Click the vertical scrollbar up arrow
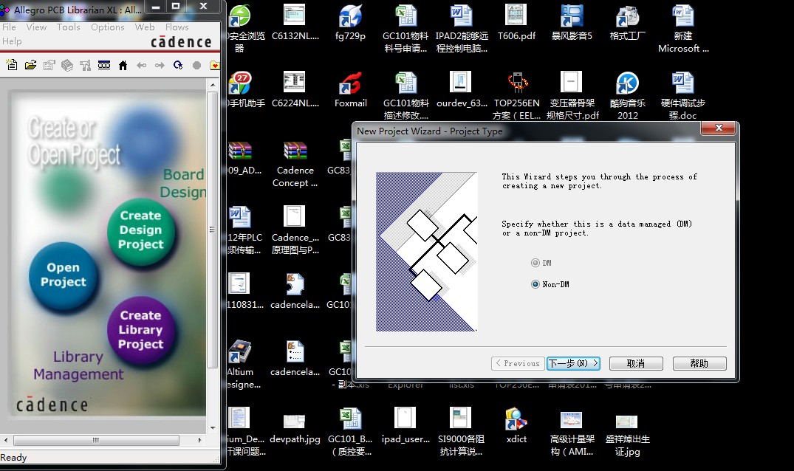Viewport: 794px width, 471px height. pyautogui.click(x=213, y=85)
